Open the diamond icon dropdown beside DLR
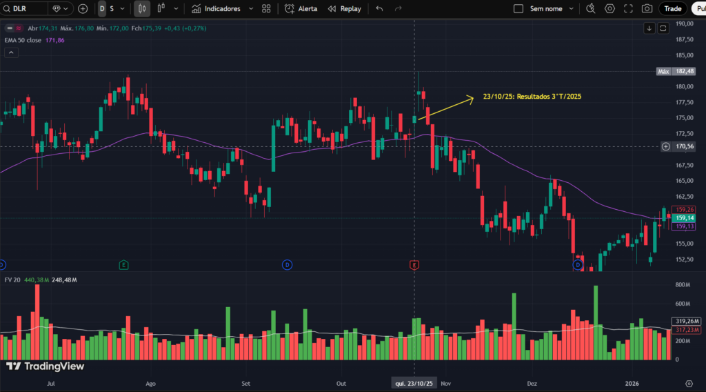The width and height of the screenshot is (706, 392). [61, 8]
